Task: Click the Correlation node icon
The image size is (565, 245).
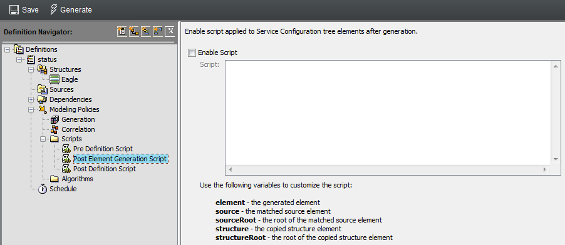Action: coord(54,129)
